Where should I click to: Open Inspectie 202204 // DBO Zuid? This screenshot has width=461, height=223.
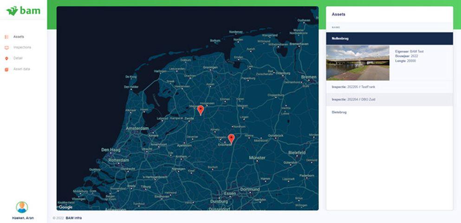click(389, 99)
